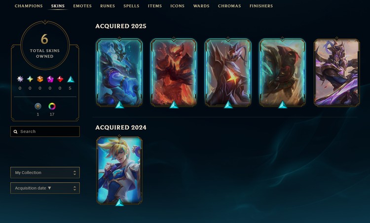Click the magenta Legendary rarity gem icon
The width and height of the screenshot is (370, 223).
[x=50, y=79]
